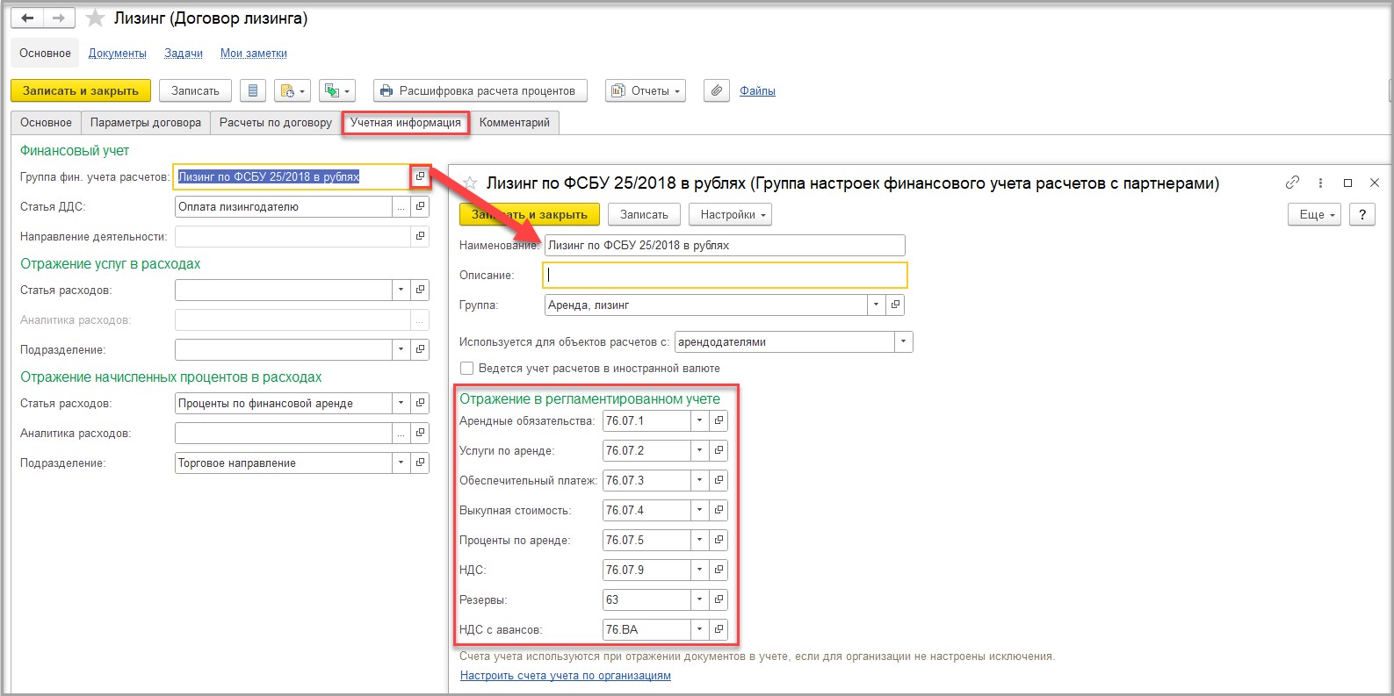Open the account form icon for 76.07.3
The image size is (1394, 696).
coord(719,480)
